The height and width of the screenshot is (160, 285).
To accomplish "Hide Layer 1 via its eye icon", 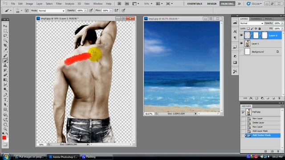I will pos(241,44).
